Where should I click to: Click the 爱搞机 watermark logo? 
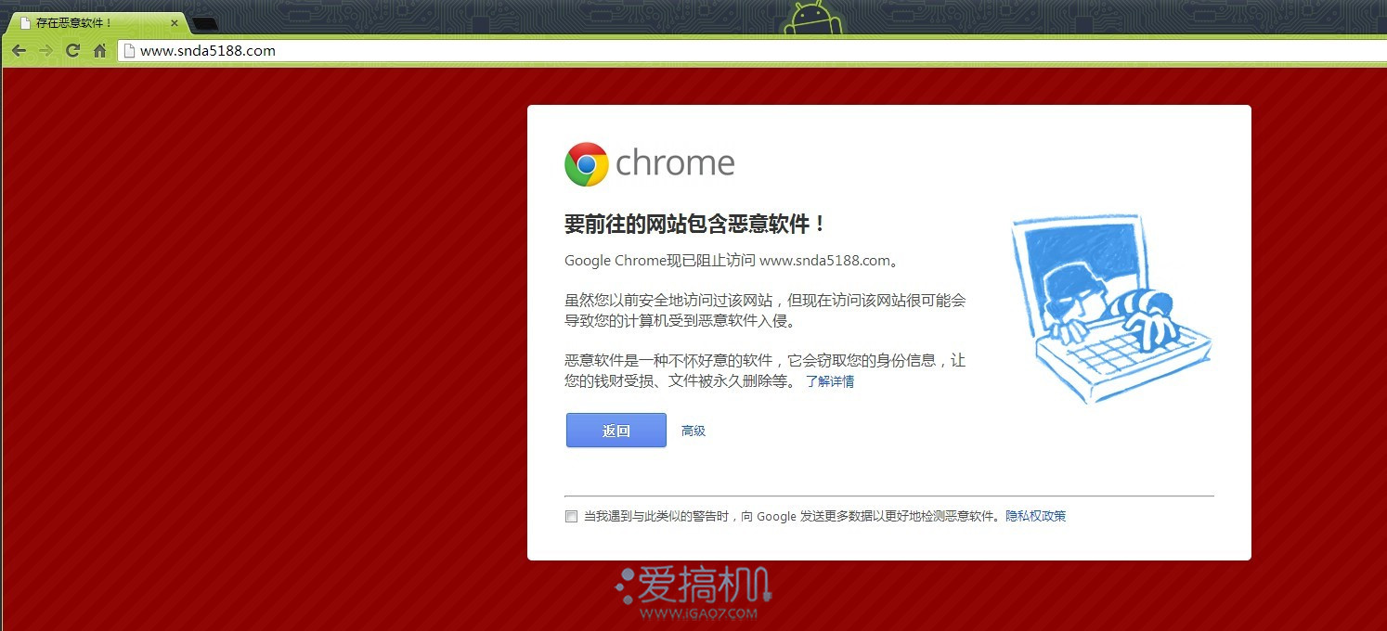point(694,593)
